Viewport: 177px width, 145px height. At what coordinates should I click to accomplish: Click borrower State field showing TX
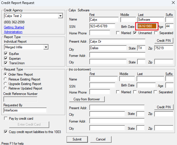point(141,48)
